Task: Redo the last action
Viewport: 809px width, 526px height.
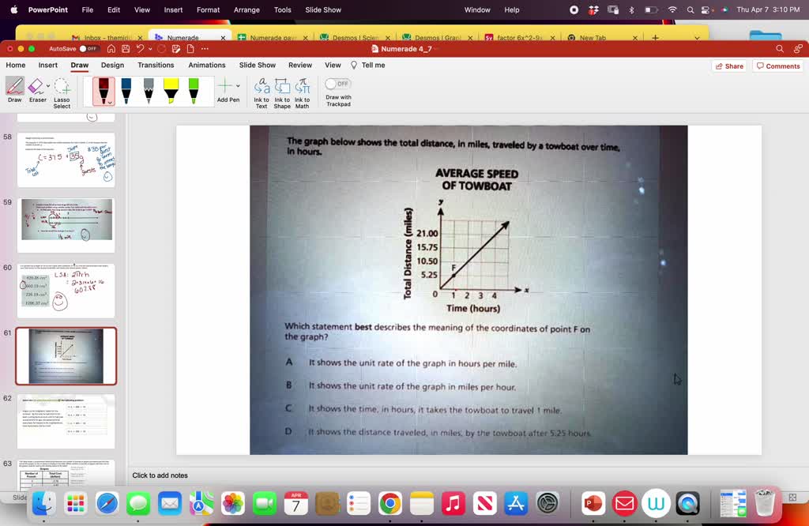Action: coord(161,48)
